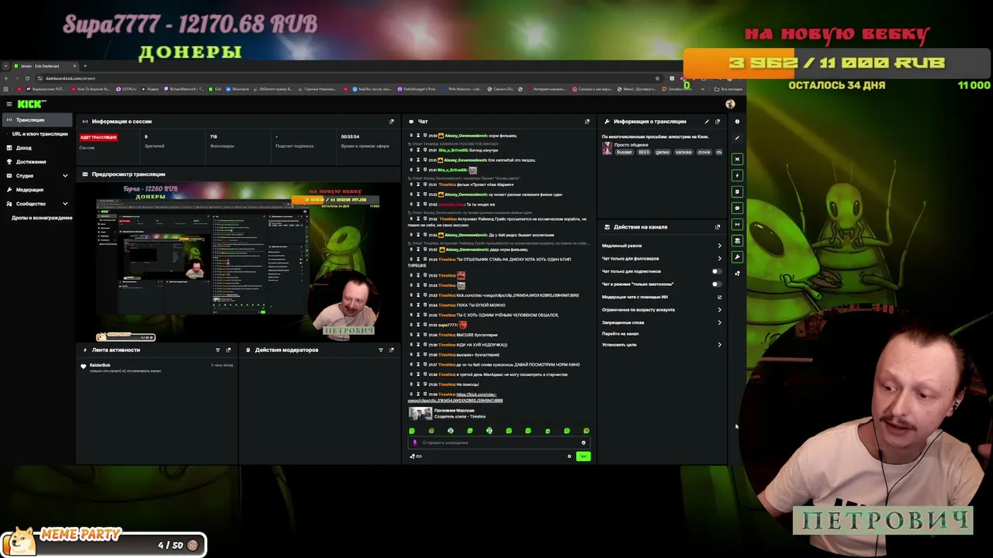Click Перейти на канал link
The width and height of the screenshot is (993, 558).
pos(621,334)
